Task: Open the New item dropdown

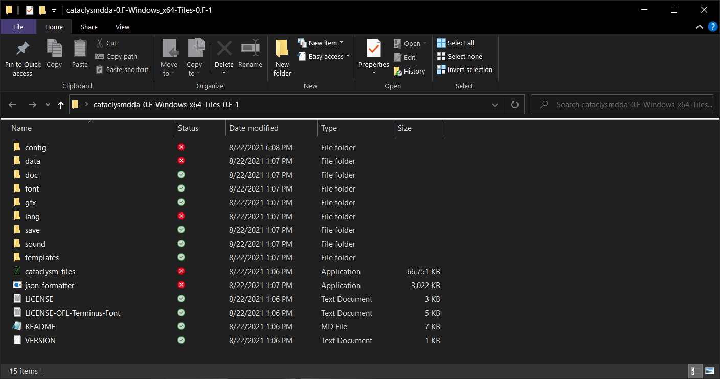Action: [321, 43]
